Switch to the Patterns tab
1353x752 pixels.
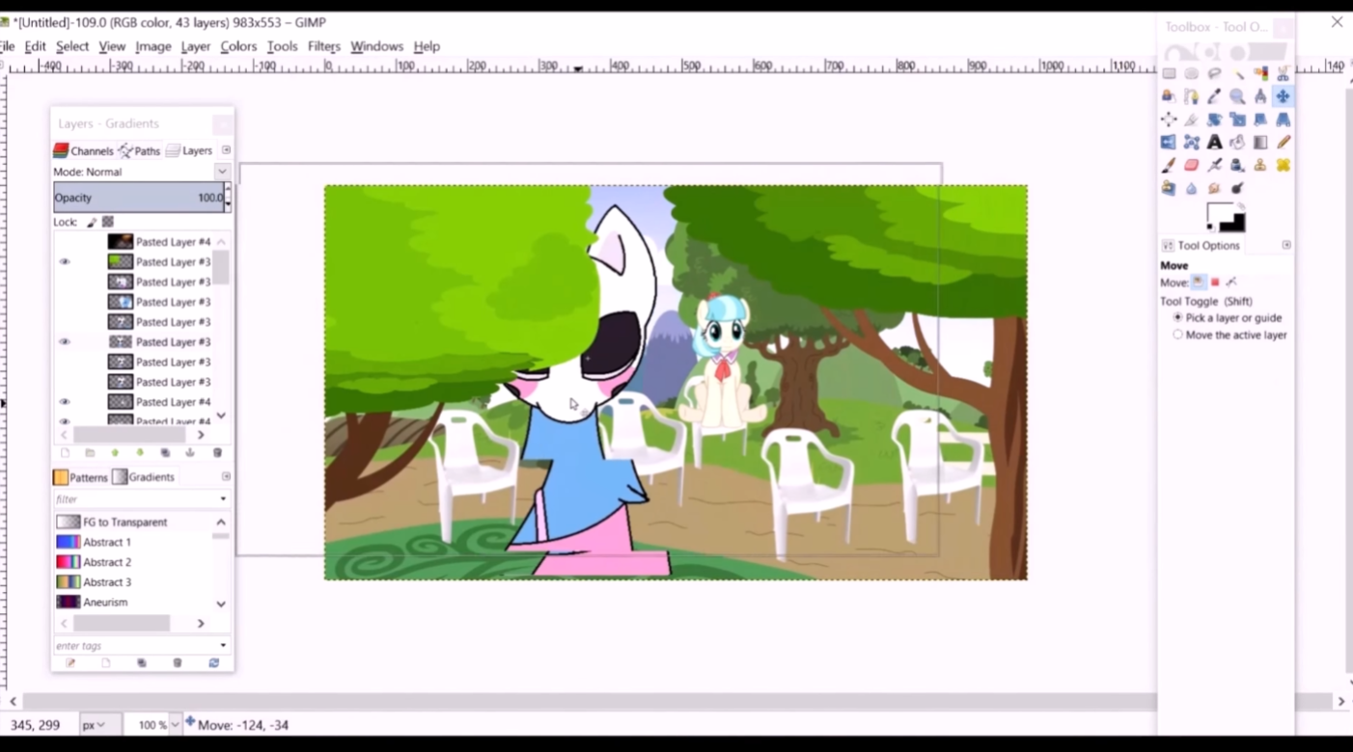[x=81, y=477]
